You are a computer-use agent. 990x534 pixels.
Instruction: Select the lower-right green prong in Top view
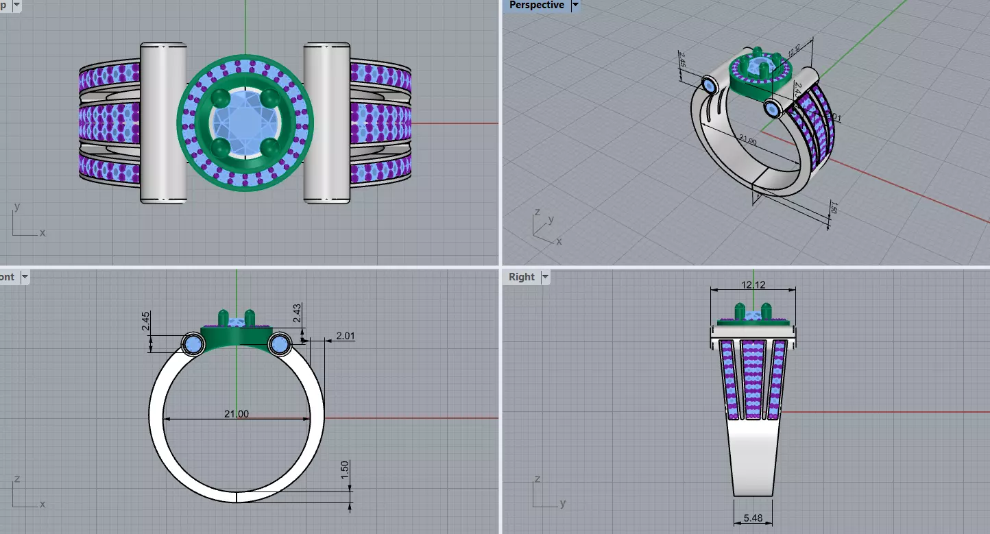pyautogui.click(x=269, y=147)
